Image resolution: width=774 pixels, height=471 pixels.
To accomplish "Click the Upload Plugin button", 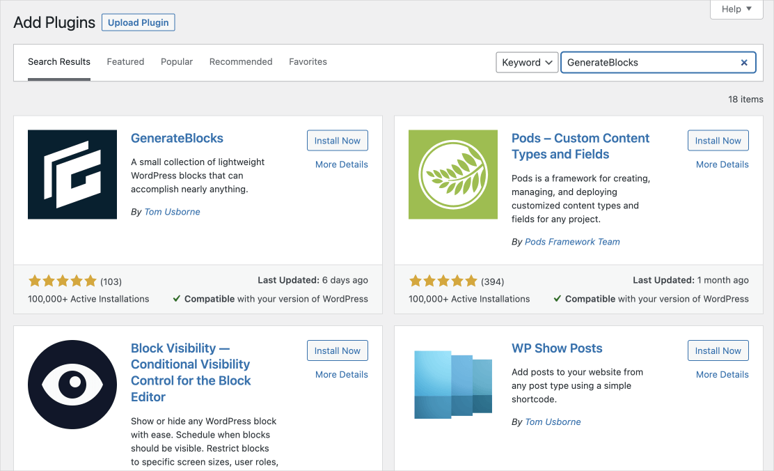I will [139, 23].
